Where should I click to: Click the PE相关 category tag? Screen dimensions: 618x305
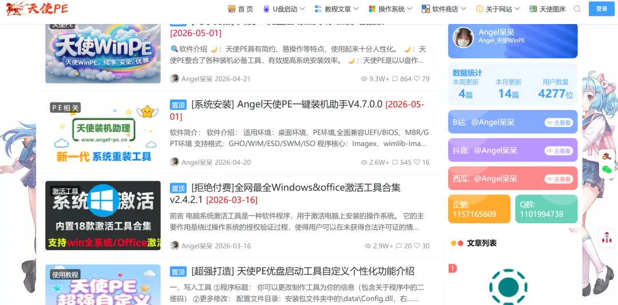pos(65,108)
